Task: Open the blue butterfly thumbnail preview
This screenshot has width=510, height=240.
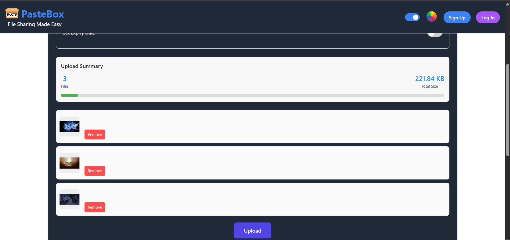Action: pos(69,127)
